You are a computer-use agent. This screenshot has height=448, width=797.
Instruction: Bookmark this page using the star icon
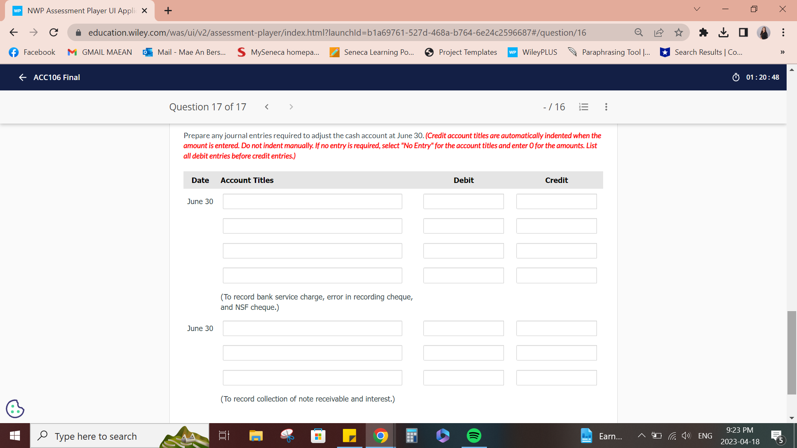(679, 32)
